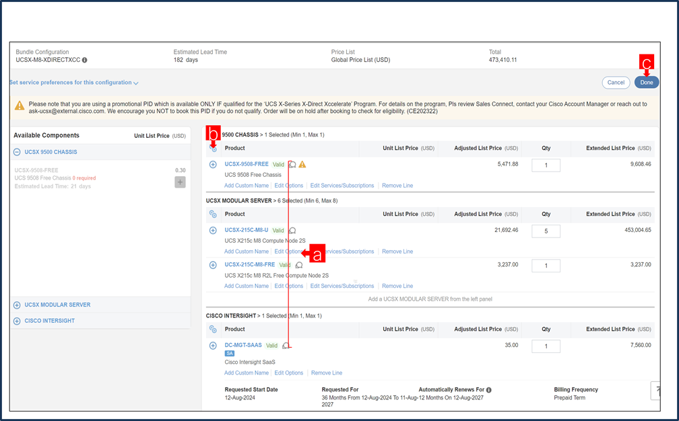679x421 pixels.
Task: Open comments icon for DC-MGT-SAAS
Action: coord(286,346)
